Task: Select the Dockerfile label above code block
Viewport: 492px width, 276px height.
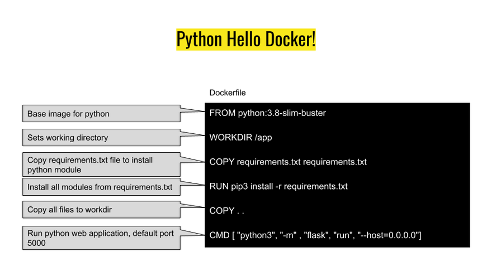Action: pyautogui.click(x=227, y=93)
